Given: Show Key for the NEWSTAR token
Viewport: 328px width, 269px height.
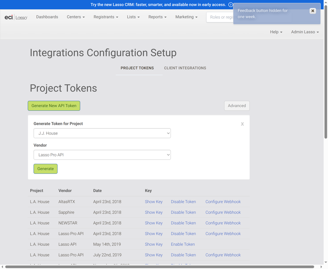Looking at the screenshot, I should [154, 223].
